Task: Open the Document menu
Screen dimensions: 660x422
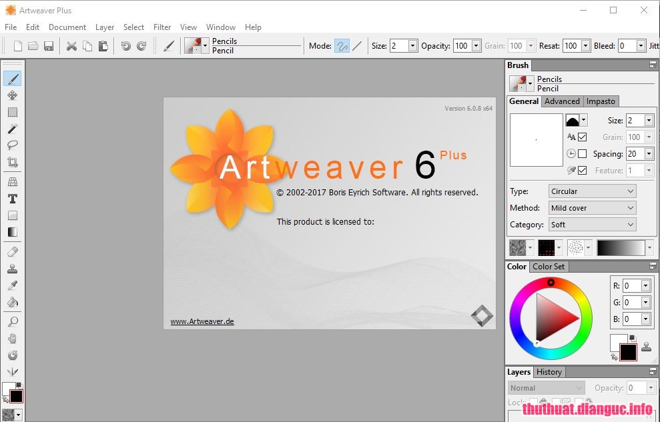Action: point(67,27)
